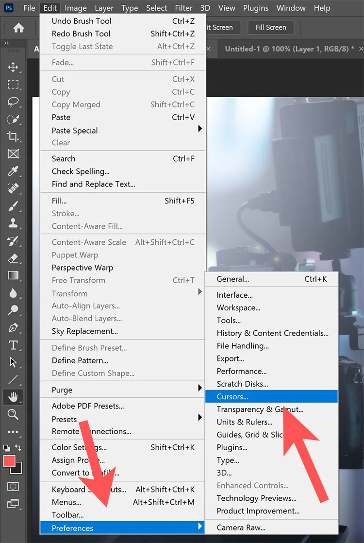
Task: Select the Hand tool
Action: click(13, 397)
